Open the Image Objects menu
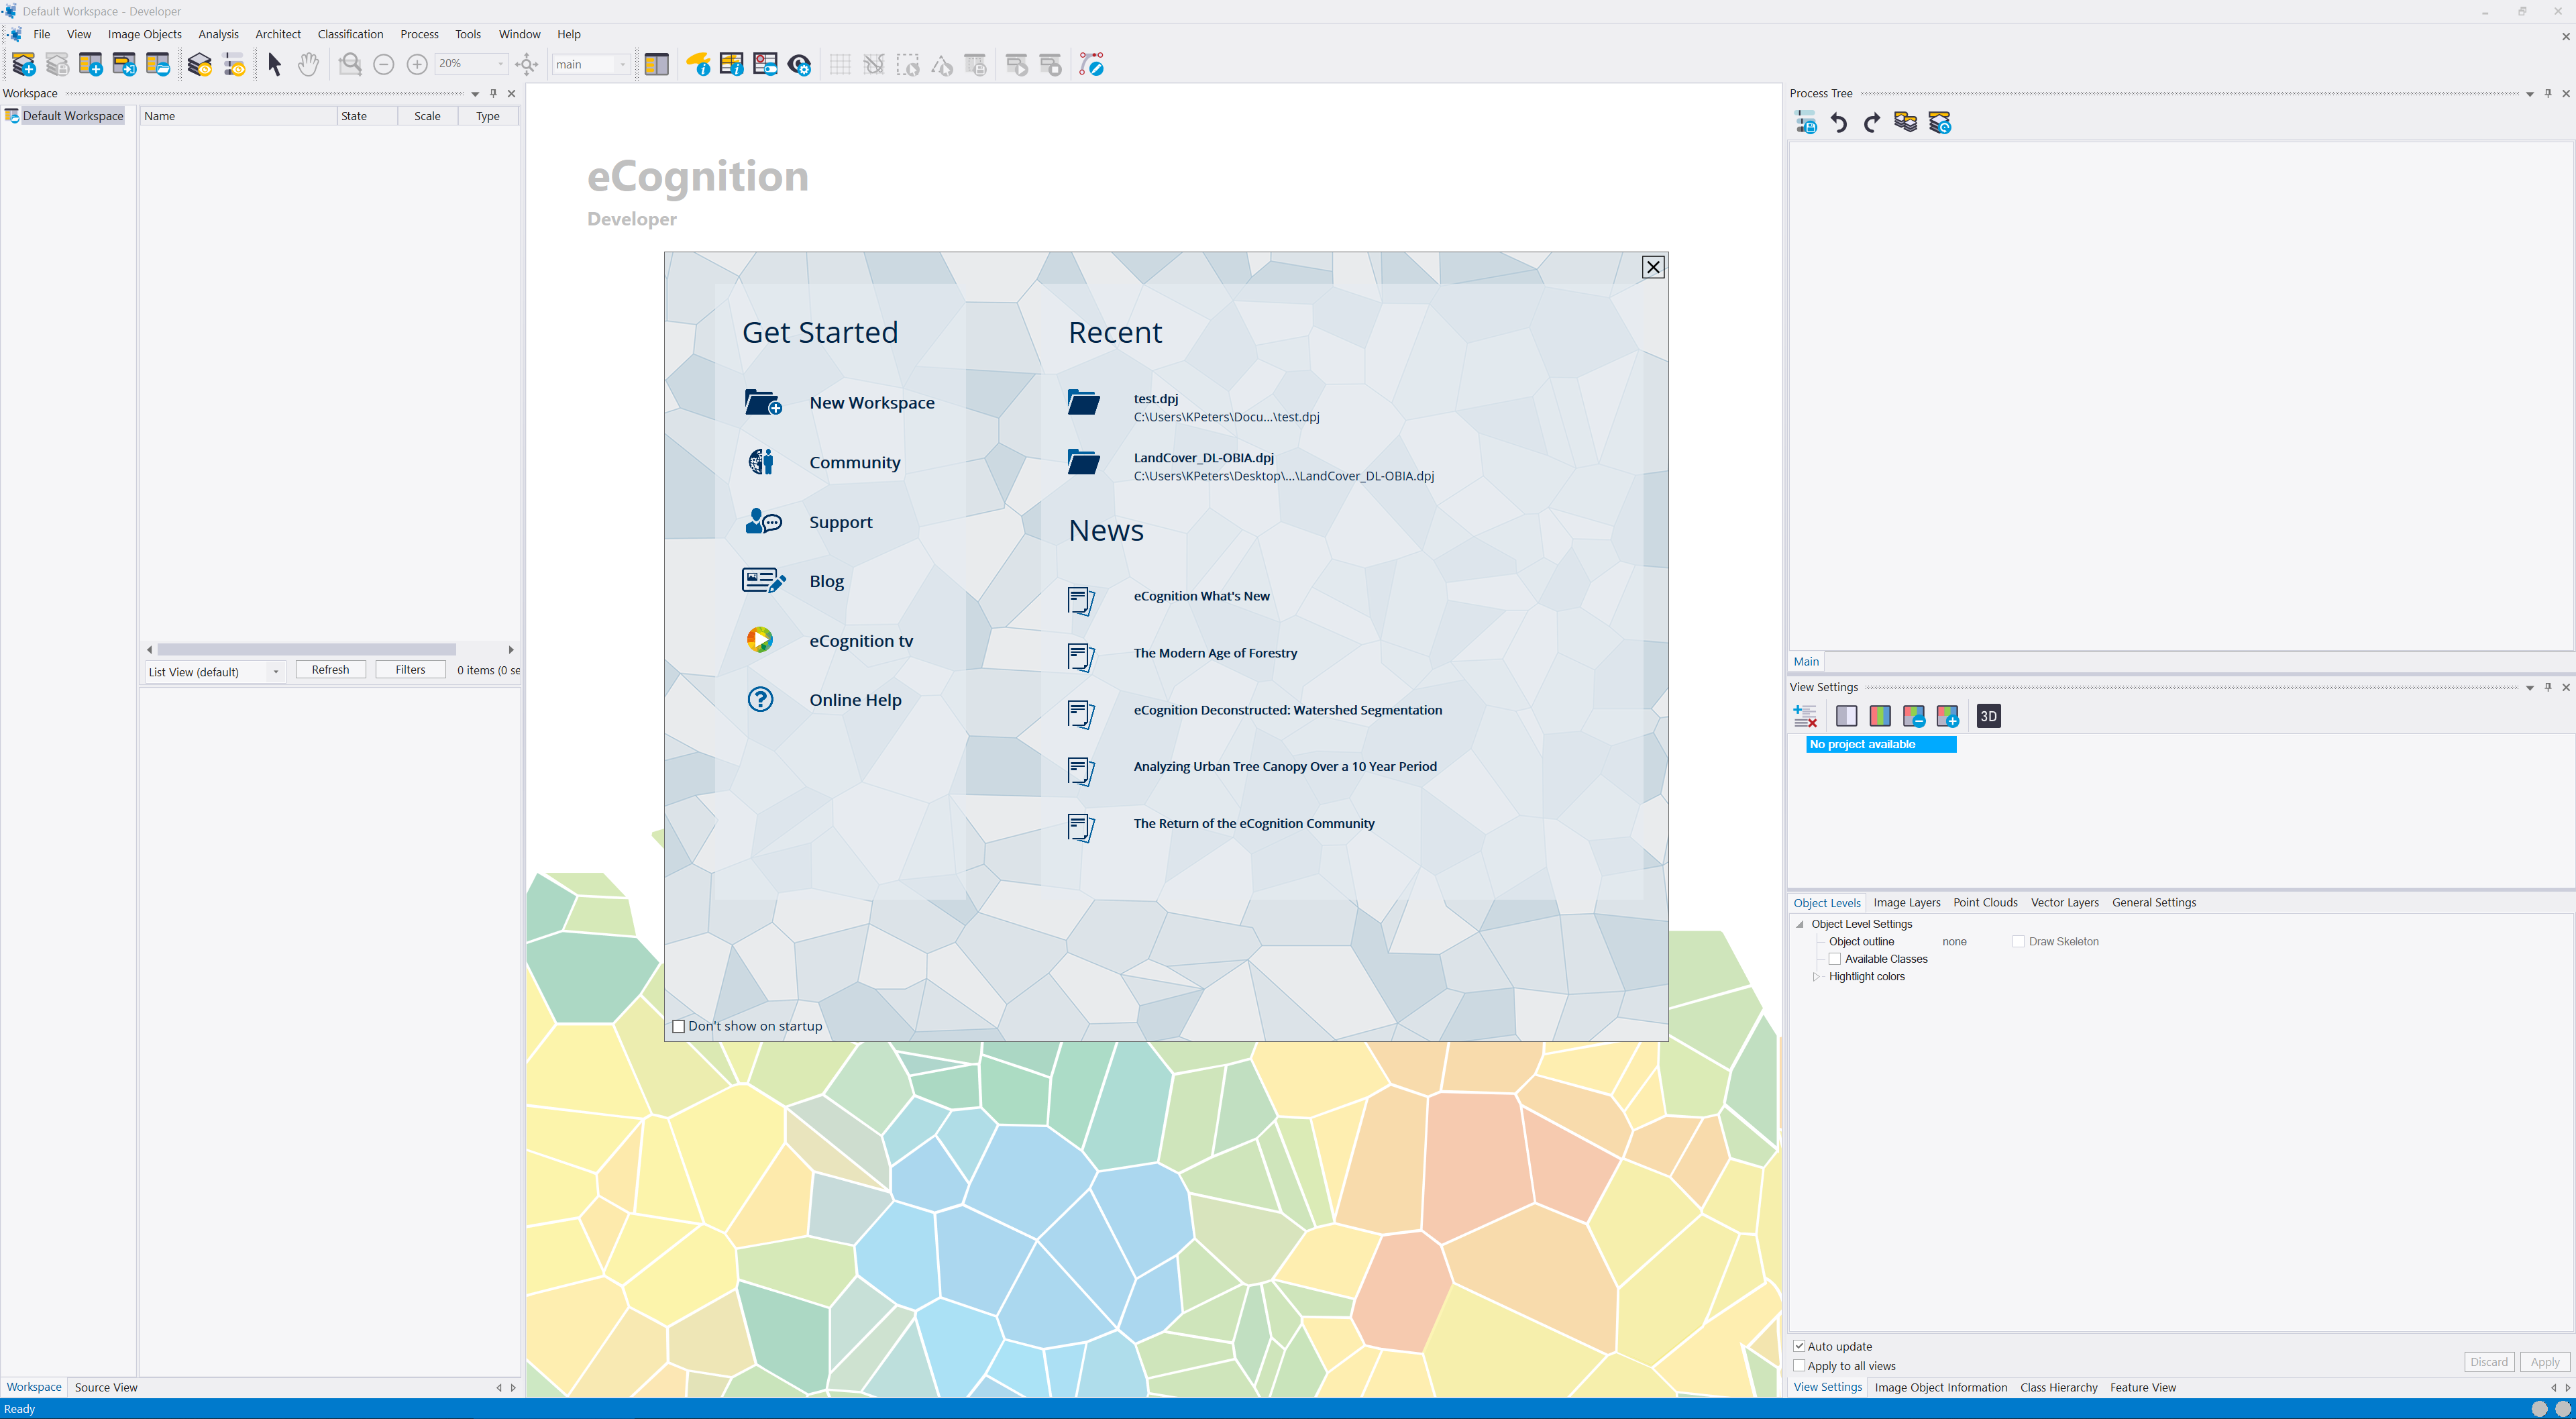This screenshot has width=2576, height=1419. coord(145,34)
